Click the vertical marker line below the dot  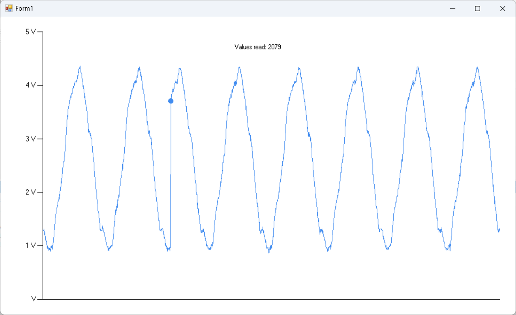(x=171, y=179)
